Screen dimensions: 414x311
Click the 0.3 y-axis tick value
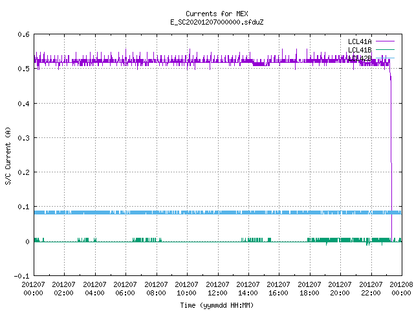[24, 138]
